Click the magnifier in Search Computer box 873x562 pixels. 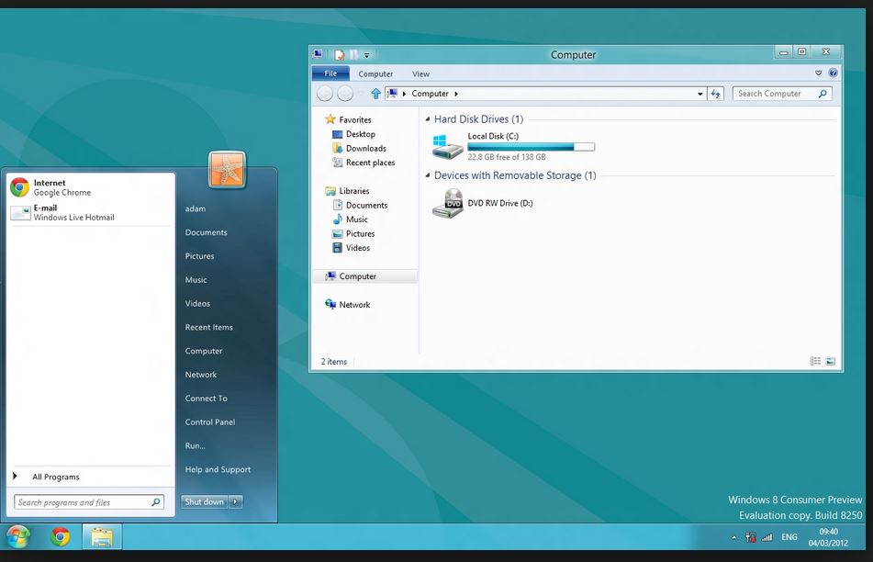click(823, 94)
